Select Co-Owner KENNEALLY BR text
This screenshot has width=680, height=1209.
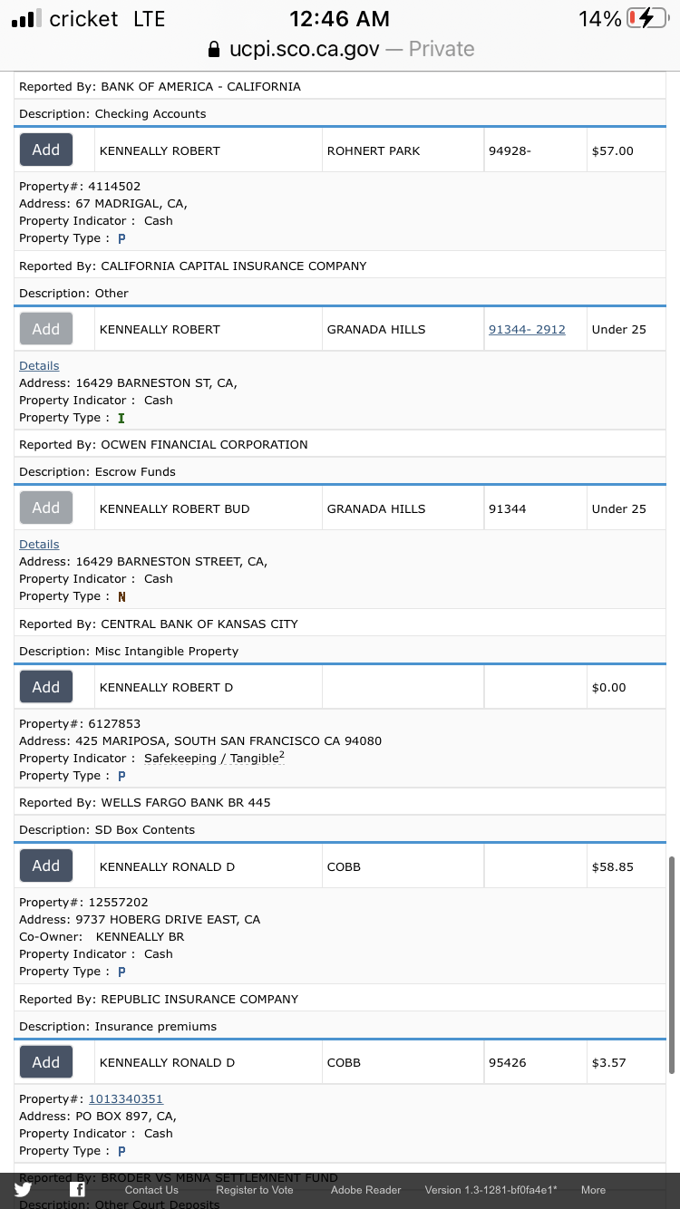pyautogui.click(x=102, y=936)
